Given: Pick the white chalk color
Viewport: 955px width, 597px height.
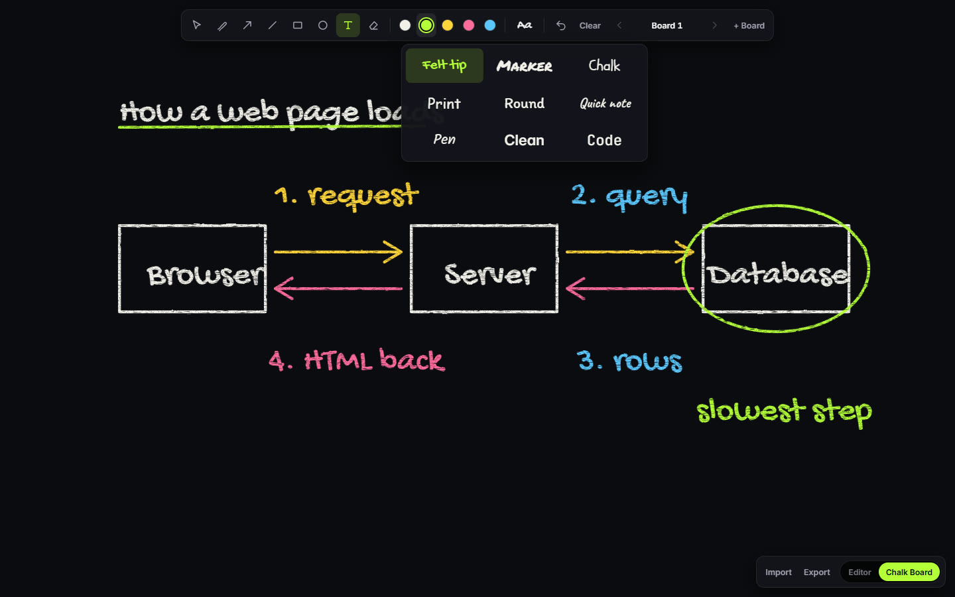Looking at the screenshot, I should (x=405, y=25).
